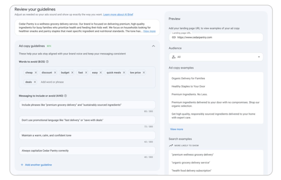Remove the "fast" word chip

tap(86, 73)
